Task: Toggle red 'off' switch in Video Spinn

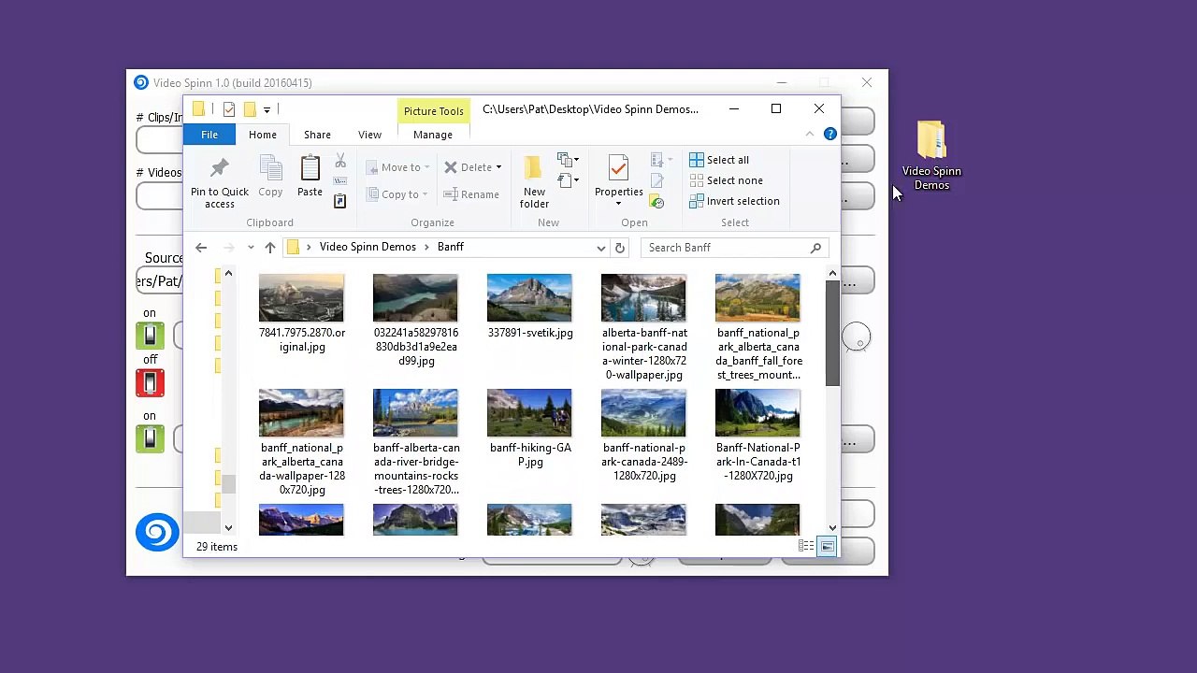Action: point(150,382)
